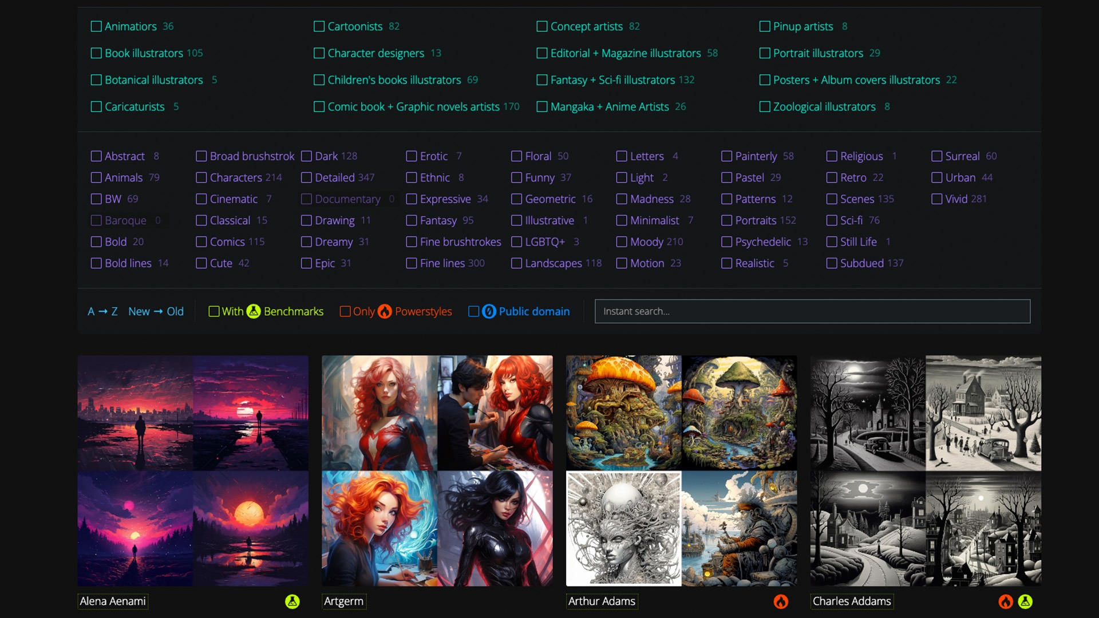Click the orange Powerstyles flame icon in filter bar
Image resolution: width=1099 pixels, height=618 pixels.
pos(385,311)
